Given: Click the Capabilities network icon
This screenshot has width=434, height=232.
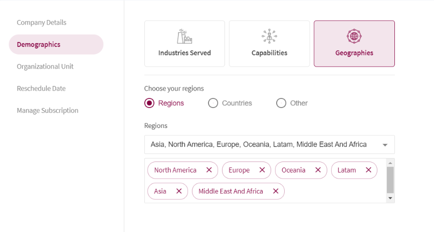Looking at the screenshot, I should pyautogui.click(x=269, y=36).
